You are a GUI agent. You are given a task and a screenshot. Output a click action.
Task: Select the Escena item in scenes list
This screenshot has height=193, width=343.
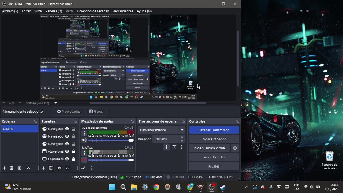coord(20,129)
